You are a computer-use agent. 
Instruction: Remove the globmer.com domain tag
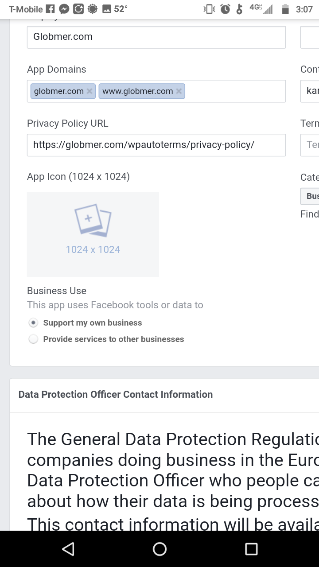[x=89, y=91]
